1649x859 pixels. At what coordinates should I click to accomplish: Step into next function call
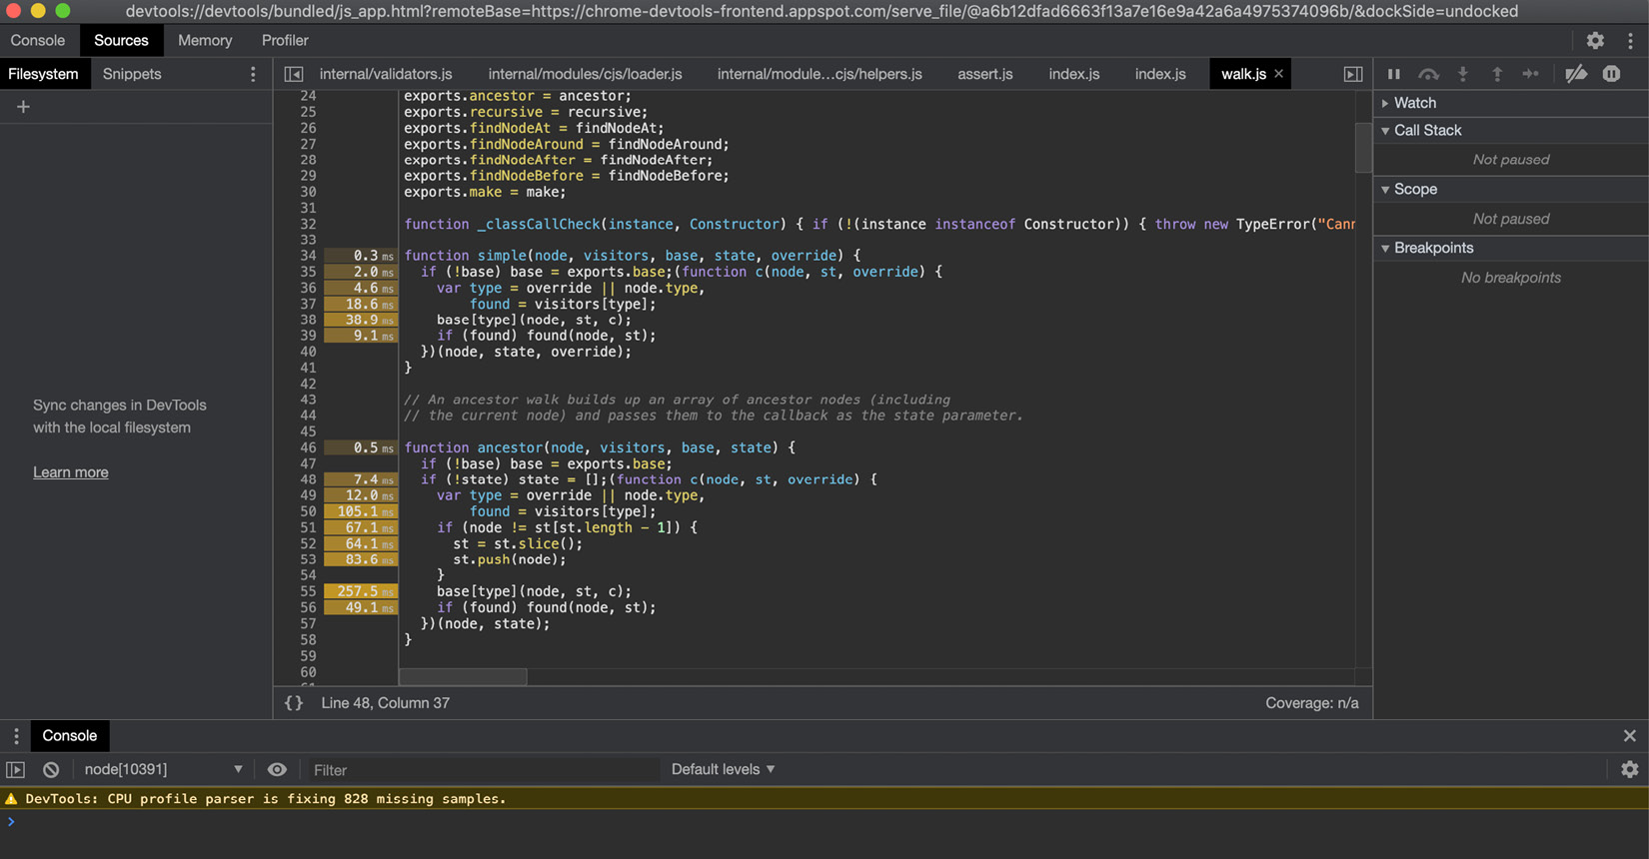tap(1463, 74)
